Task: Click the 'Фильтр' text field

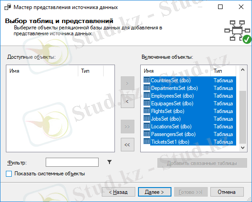Action: point(72,162)
